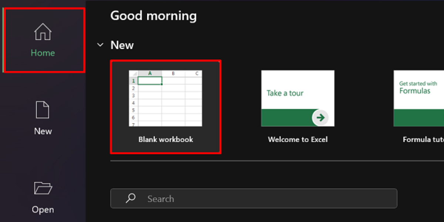This screenshot has width=444, height=222.
Task: Click the New document icon in the sidebar
Action: [43, 110]
